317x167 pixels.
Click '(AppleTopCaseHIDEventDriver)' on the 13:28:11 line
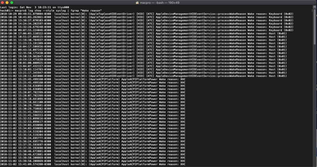[112, 76]
